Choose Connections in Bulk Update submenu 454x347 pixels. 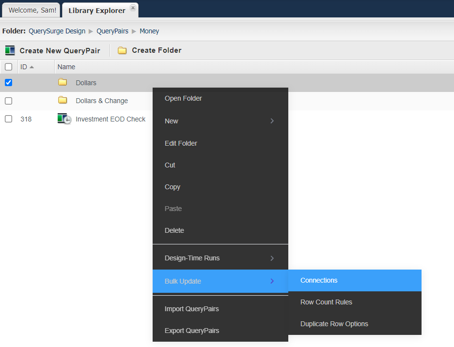pos(355,281)
